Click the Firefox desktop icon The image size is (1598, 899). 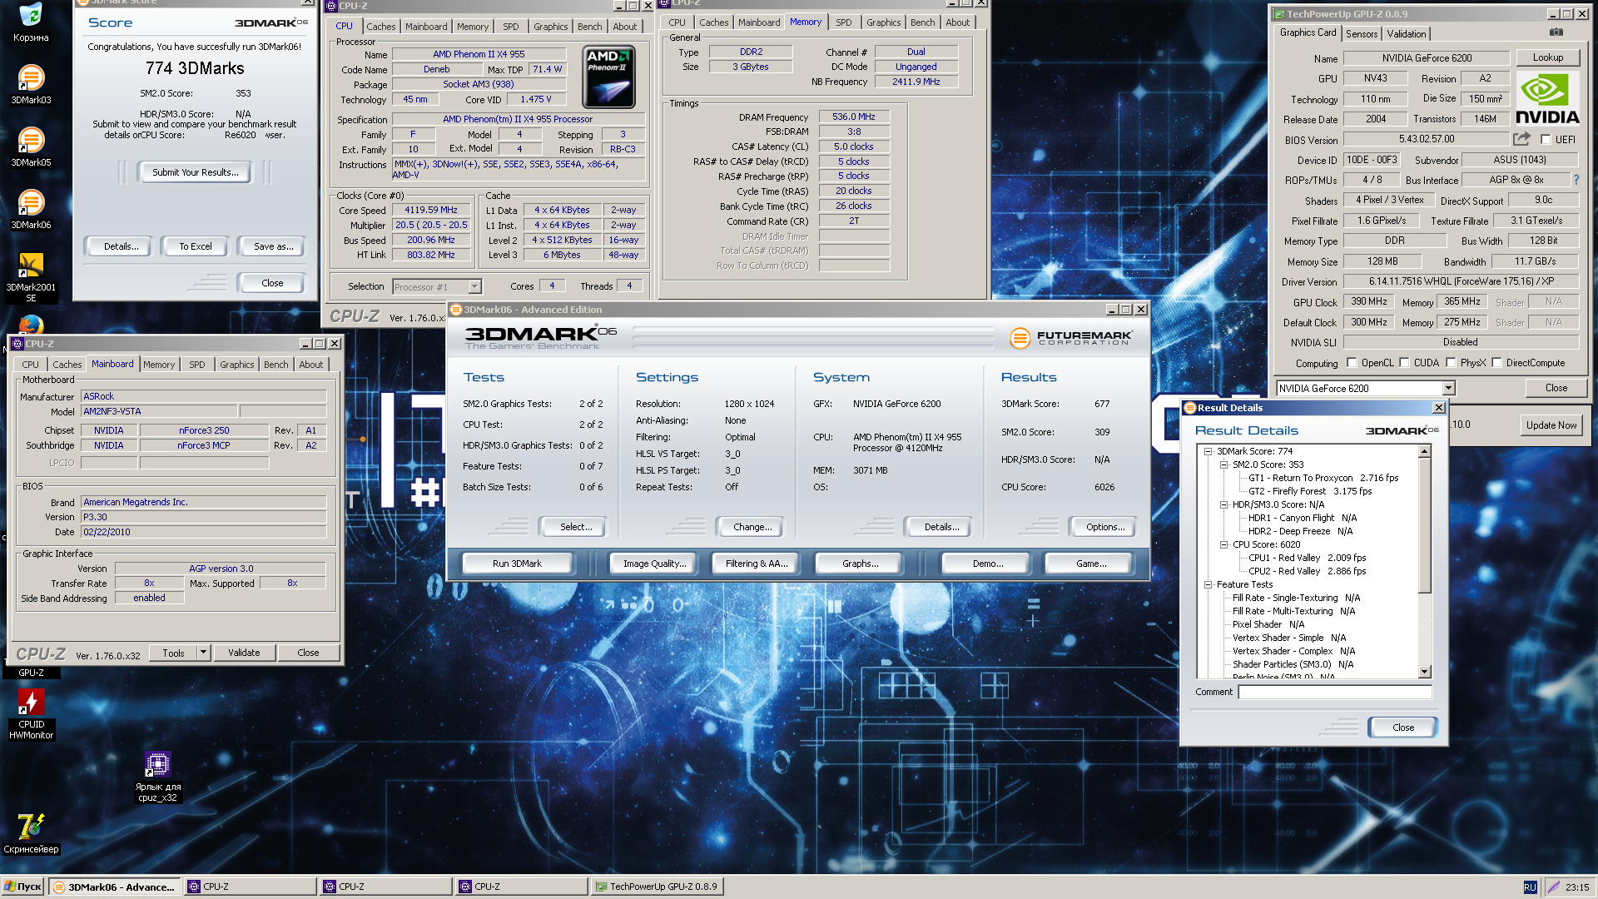point(31,324)
